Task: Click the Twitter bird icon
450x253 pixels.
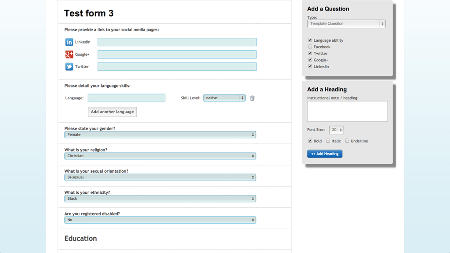Action: pyautogui.click(x=69, y=67)
